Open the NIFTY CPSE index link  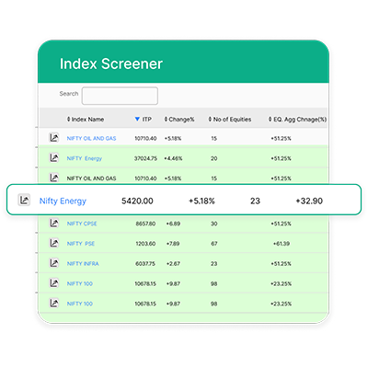(82, 224)
